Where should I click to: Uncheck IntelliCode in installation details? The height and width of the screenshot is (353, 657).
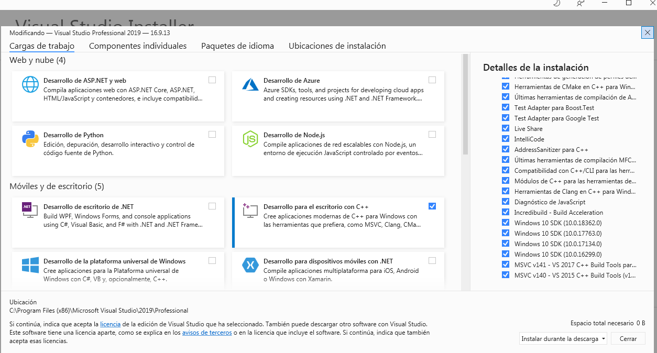(506, 139)
